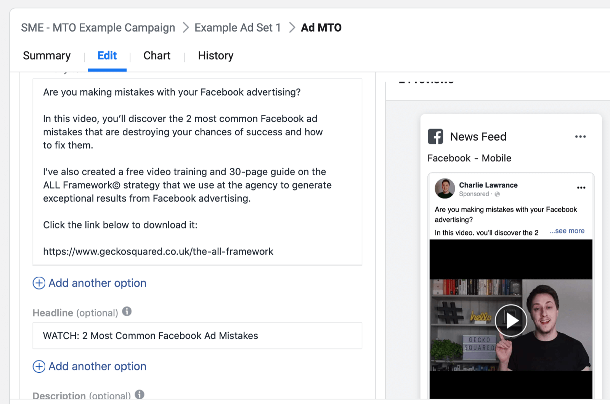Screen dimensions: 610x404
Task: Click the info icon next to Headline
Action: pyautogui.click(x=127, y=311)
